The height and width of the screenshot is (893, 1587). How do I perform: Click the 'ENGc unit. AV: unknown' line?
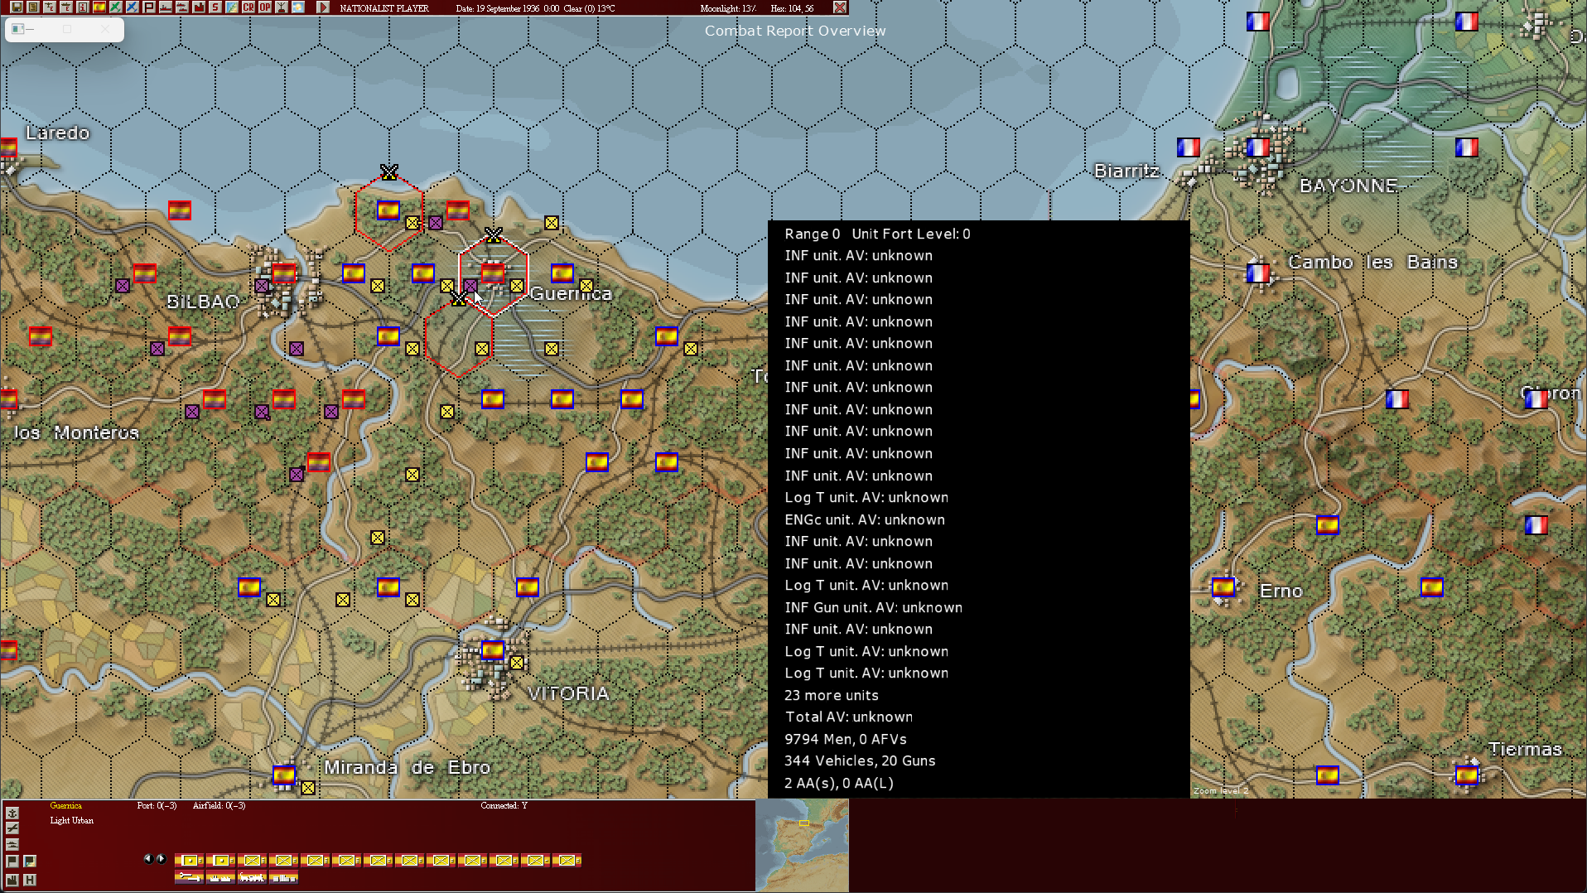[x=865, y=520]
